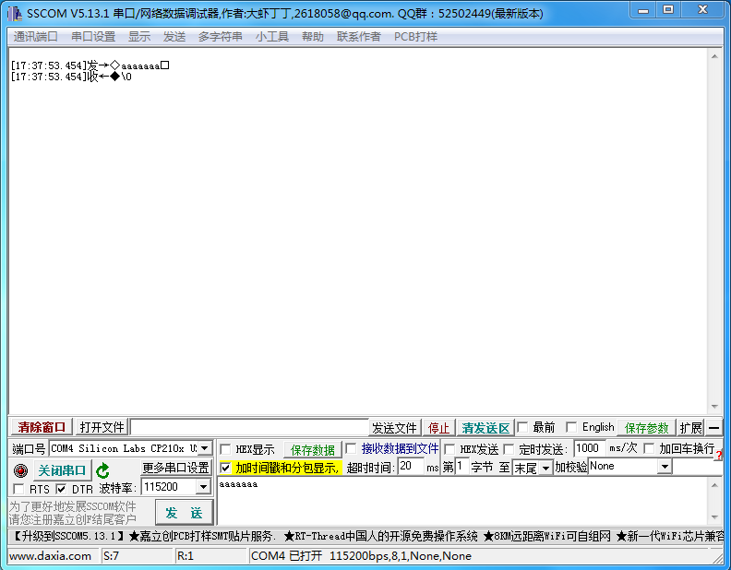Viewport: 731px width, 570px height.
Task: Toggle 加回车换行 checkbox
Action: click(649, 448)
